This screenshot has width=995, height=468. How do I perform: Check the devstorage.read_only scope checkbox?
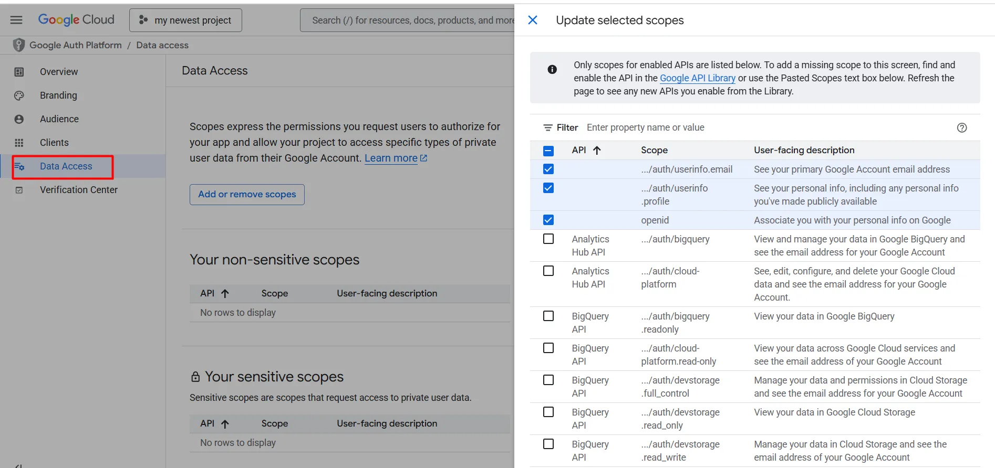(548, 412)
